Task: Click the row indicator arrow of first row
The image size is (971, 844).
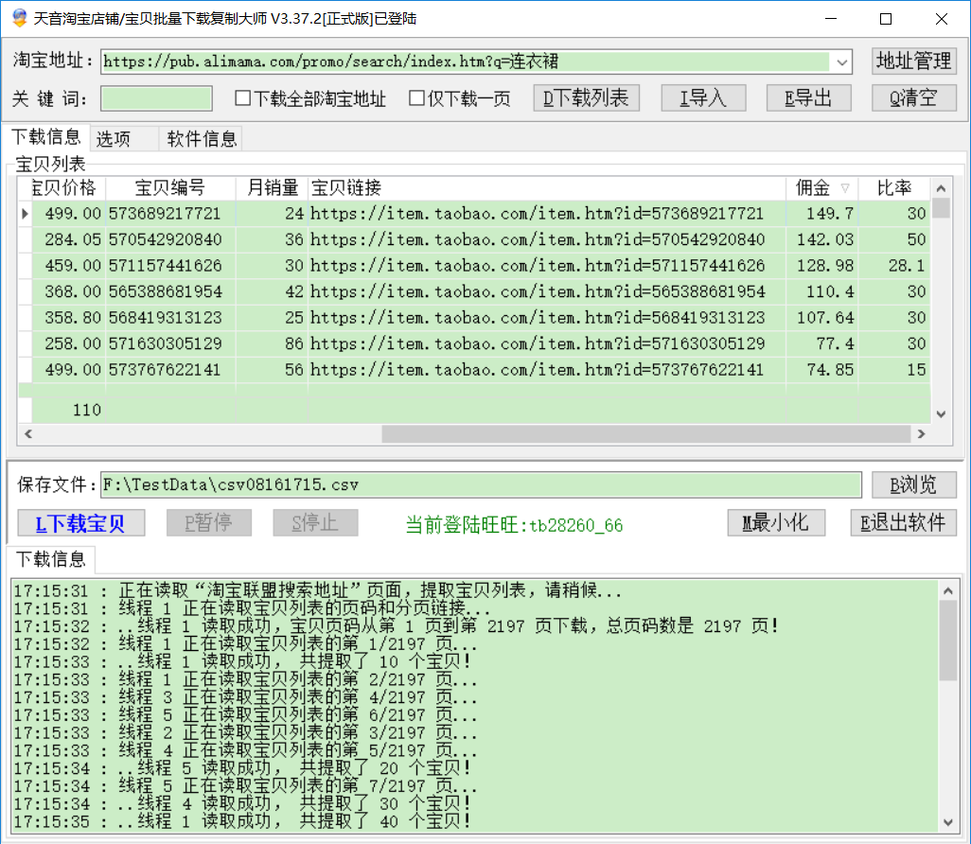Action: pos(26,214)
